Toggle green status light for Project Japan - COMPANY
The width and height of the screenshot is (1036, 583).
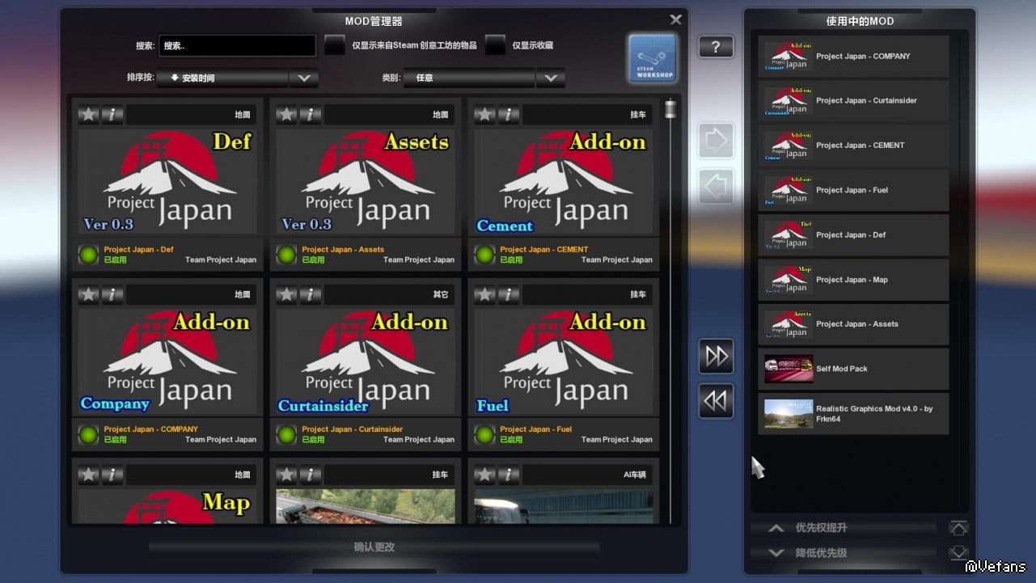point(88,435)
